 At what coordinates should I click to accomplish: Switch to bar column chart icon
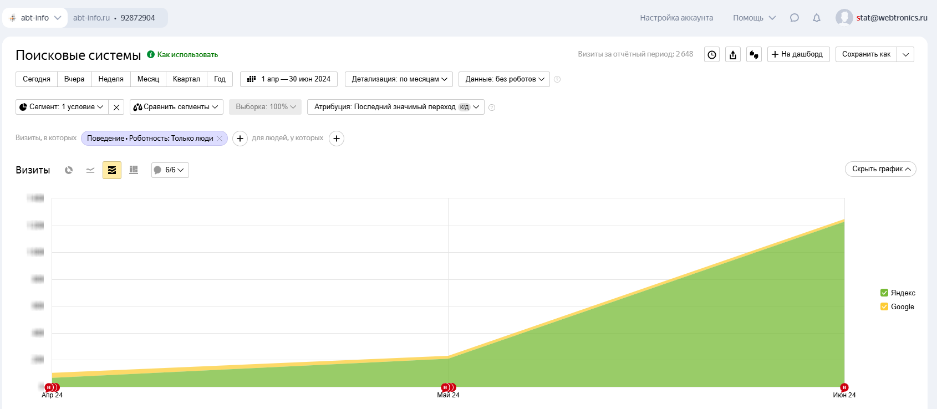[x=134, y=170]
